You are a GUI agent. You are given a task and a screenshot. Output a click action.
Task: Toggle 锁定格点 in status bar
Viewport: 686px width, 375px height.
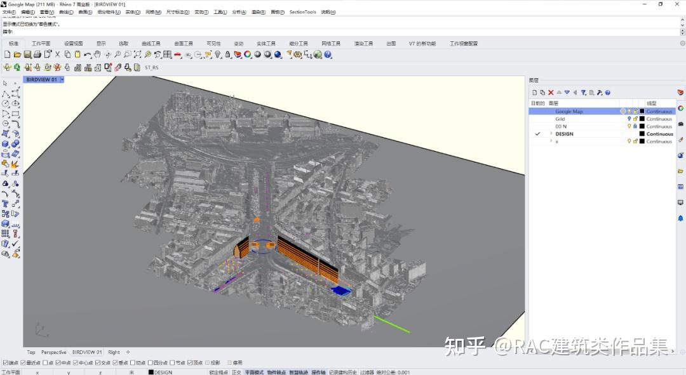pyautogui.click(x=219, y=372)
